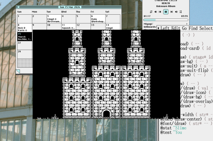The height and width of the screenshot is (141, 213).
Task: Click the @font/<draw-center> line in the editor
Action: pos(186,119)
